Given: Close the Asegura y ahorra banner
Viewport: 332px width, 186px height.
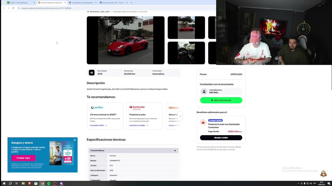Looking at the screenshot, I should [x=75, y=140].
